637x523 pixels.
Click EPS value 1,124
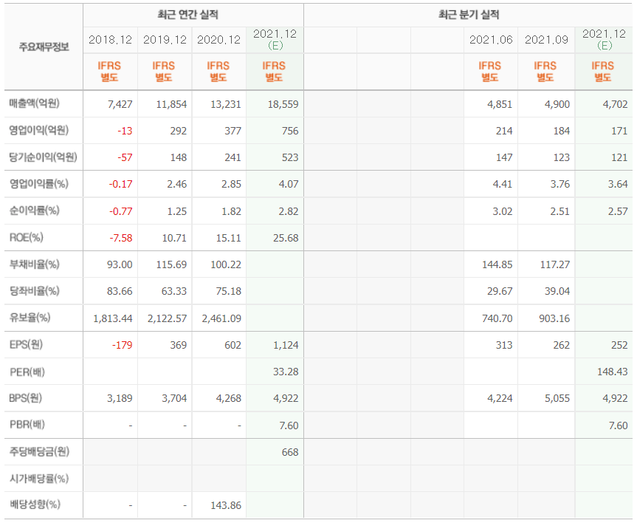[286, 345]
